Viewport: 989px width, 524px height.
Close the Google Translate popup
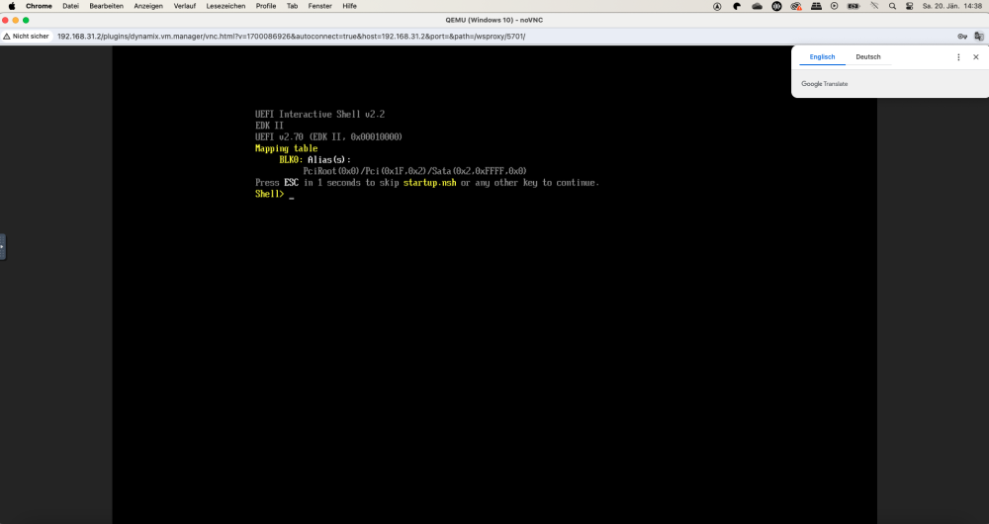[x=976, y=56]
